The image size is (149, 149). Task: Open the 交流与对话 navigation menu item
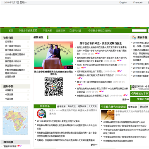pyautogui.click(x=75, y=31)
